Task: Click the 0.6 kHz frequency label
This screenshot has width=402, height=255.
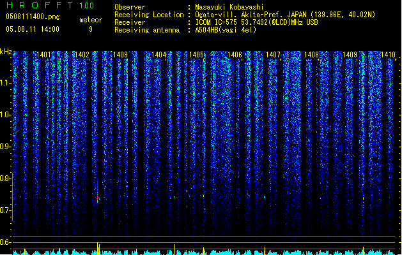Action: tap(5, 242)
